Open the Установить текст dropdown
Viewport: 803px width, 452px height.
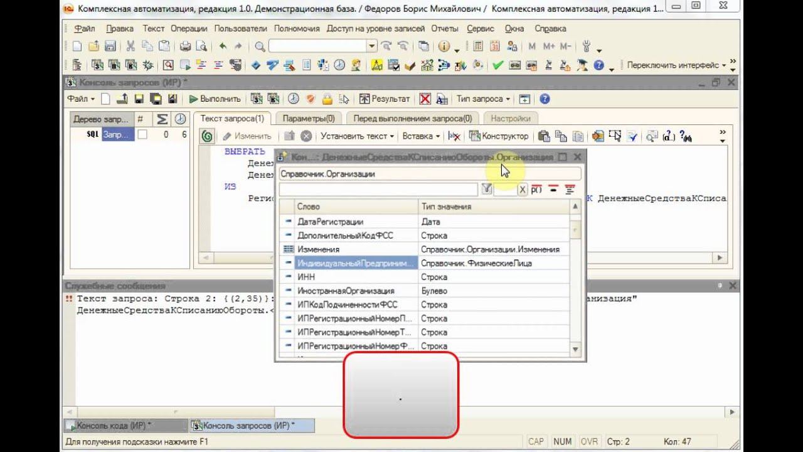pyautogui.click(x=358, y=136)
